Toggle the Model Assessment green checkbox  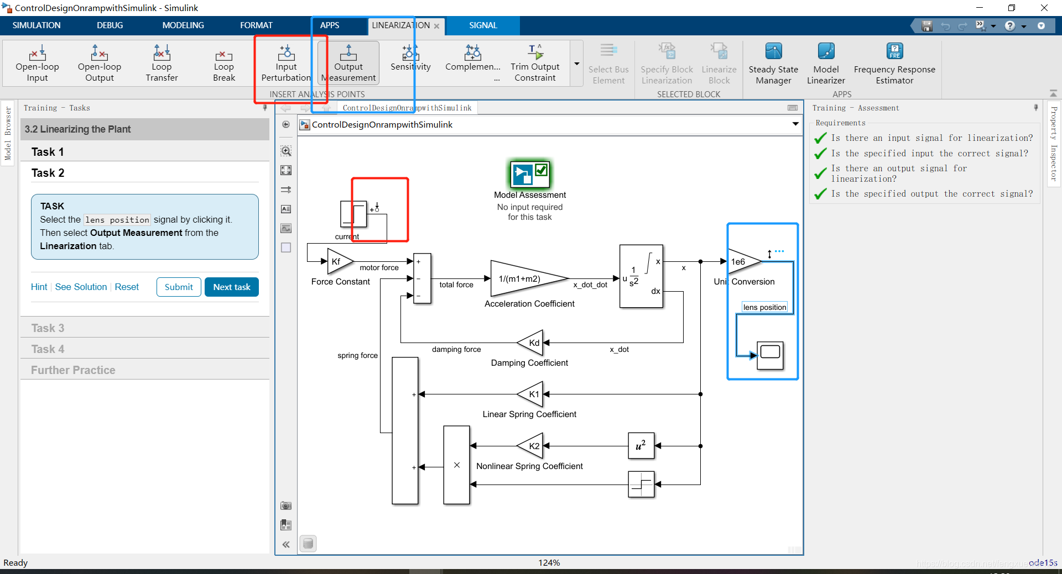click(541, 170)
